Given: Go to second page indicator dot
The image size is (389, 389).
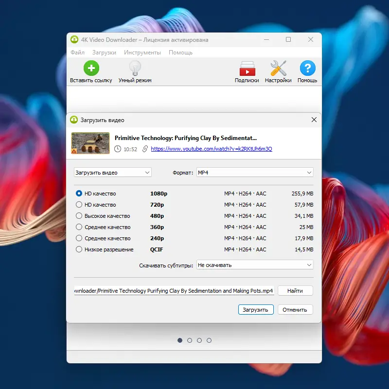Looking at the screenshot, I should pos(190,340).
